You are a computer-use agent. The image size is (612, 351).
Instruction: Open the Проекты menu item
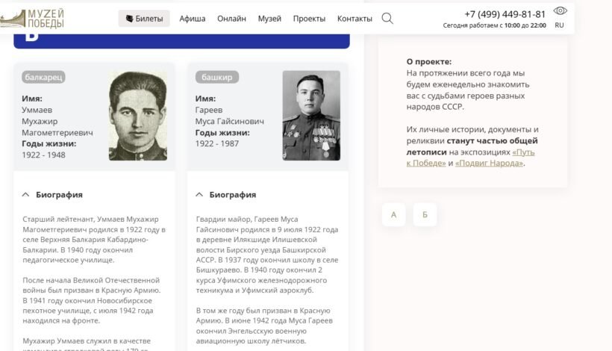pyautogui.click(x=309, y=19)
